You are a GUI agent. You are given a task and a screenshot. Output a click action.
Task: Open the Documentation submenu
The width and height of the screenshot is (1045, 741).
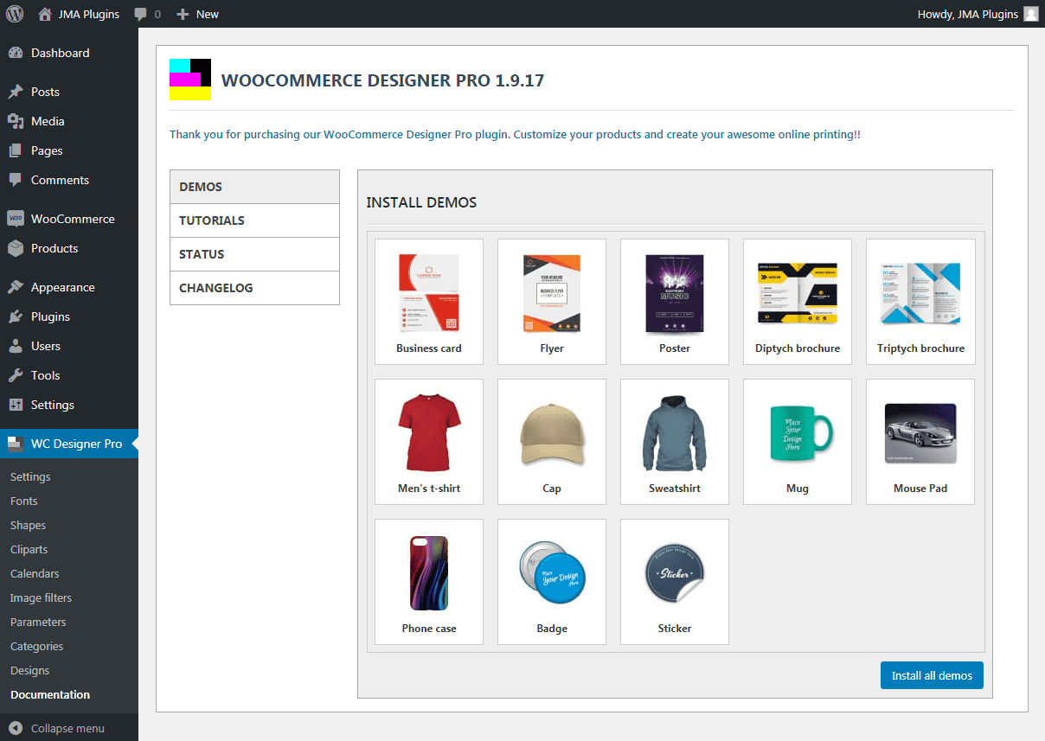click(x=50, y=694)
